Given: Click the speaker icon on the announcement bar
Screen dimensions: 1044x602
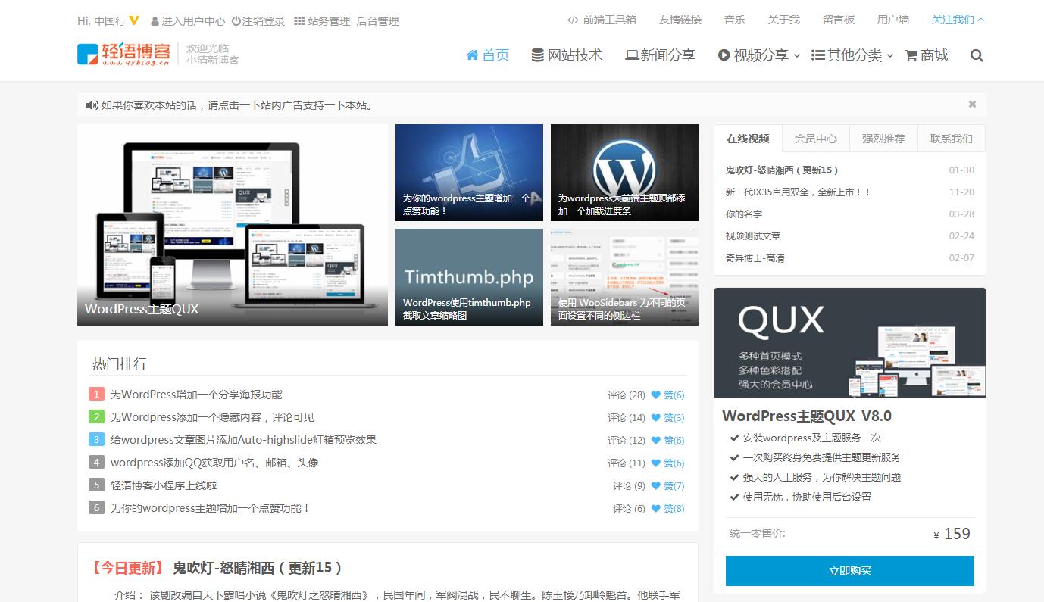Looking at the screenshot, I should [91, 104].
